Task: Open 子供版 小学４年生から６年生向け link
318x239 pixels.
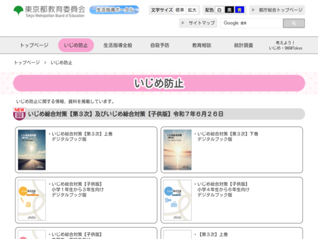Action: tap(223, 189)
